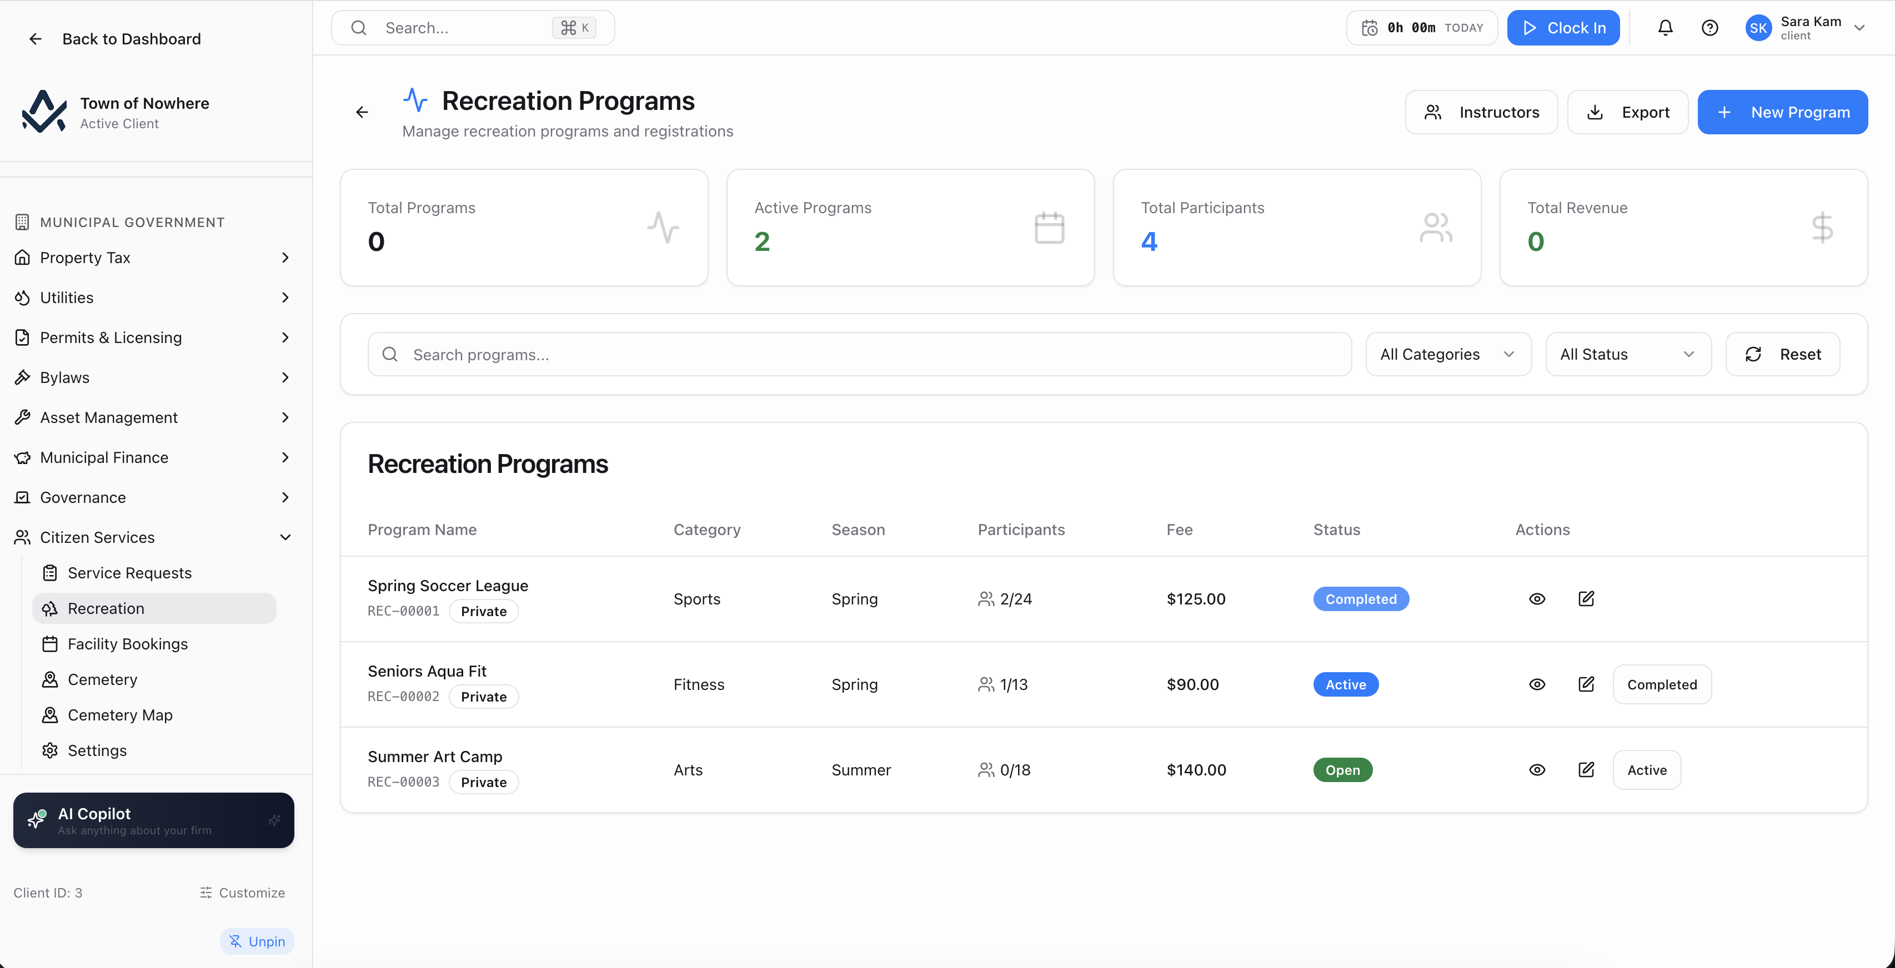The height and width of the screenshot is (968, 1895).
Task: Click the SK user avatar
Action: (x=1758, y=28)
